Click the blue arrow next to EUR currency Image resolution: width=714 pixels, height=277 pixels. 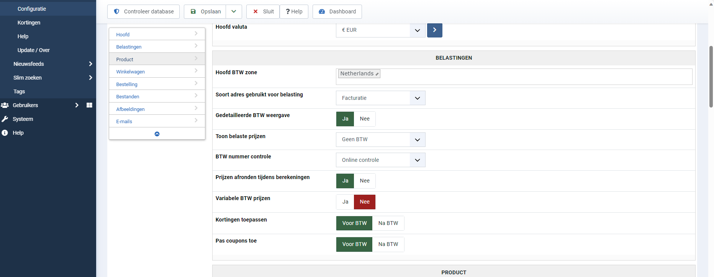click(x=434, y=30)
